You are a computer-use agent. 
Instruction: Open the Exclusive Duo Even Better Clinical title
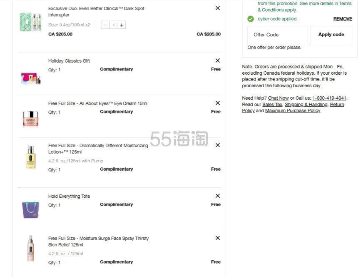(x=96, y=11)
